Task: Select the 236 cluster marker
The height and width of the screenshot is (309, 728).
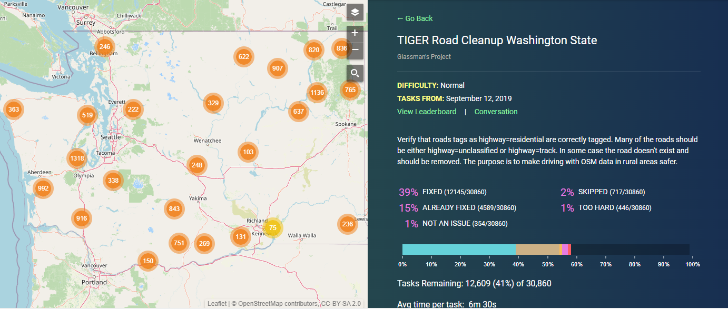Action: point(347,224)
